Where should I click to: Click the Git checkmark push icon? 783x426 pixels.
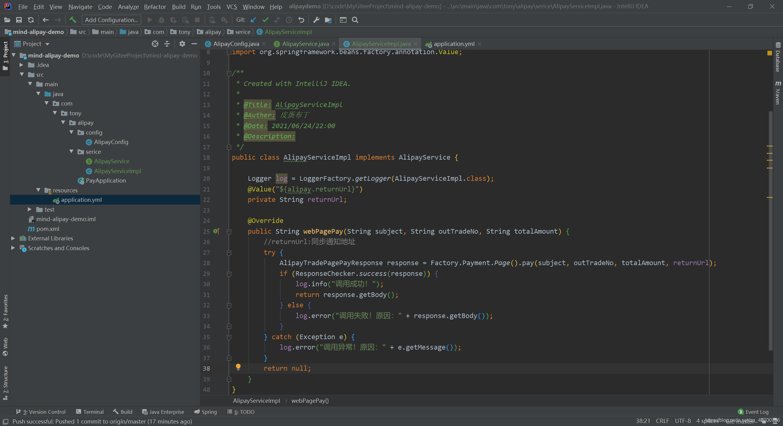pos(265,20)
